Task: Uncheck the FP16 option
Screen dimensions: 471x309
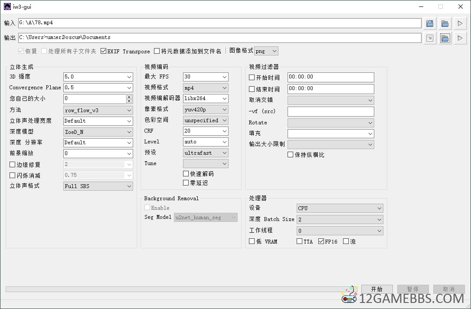Action: pyautogui.click(x=321, y=241)
